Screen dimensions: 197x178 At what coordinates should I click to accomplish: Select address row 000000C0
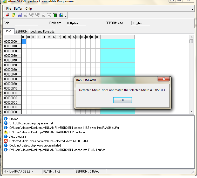(12, 98)
